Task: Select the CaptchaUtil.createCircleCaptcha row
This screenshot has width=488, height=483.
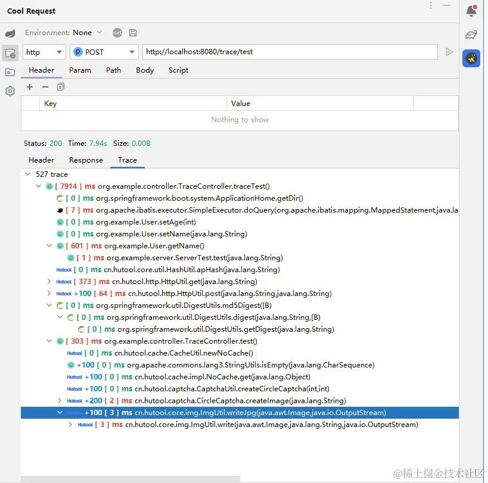Action: 240,389
